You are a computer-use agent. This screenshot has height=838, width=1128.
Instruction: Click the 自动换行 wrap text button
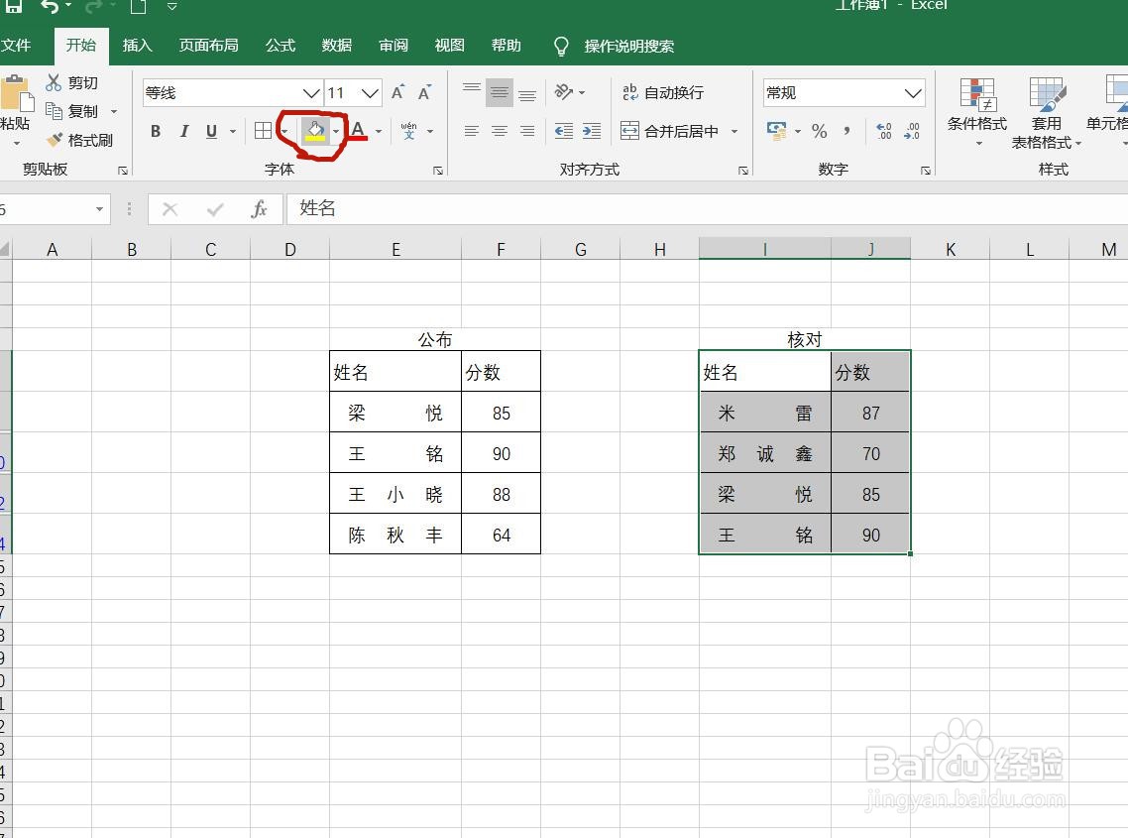tap(662, 92)
